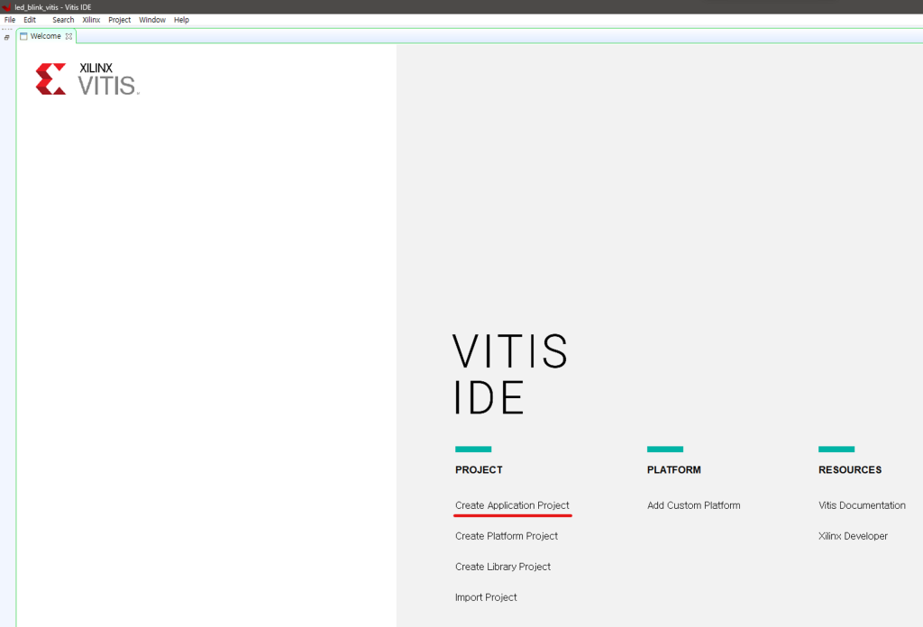Screen dimensions: 923x627
Task: Click the RESOURCES section heading
Action: point(849,470)
